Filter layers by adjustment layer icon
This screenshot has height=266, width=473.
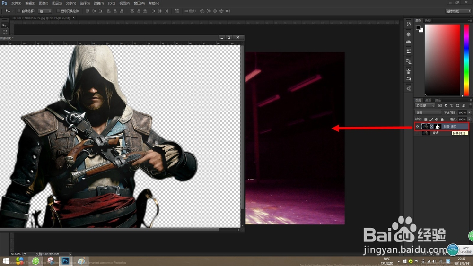[446, 106]
